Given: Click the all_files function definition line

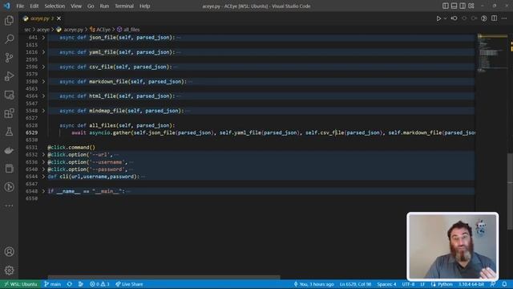Looking at the screenshot, I should (x=117, y=125).
